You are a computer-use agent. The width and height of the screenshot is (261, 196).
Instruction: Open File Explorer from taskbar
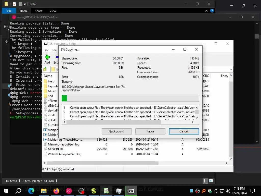pos(44,191)
